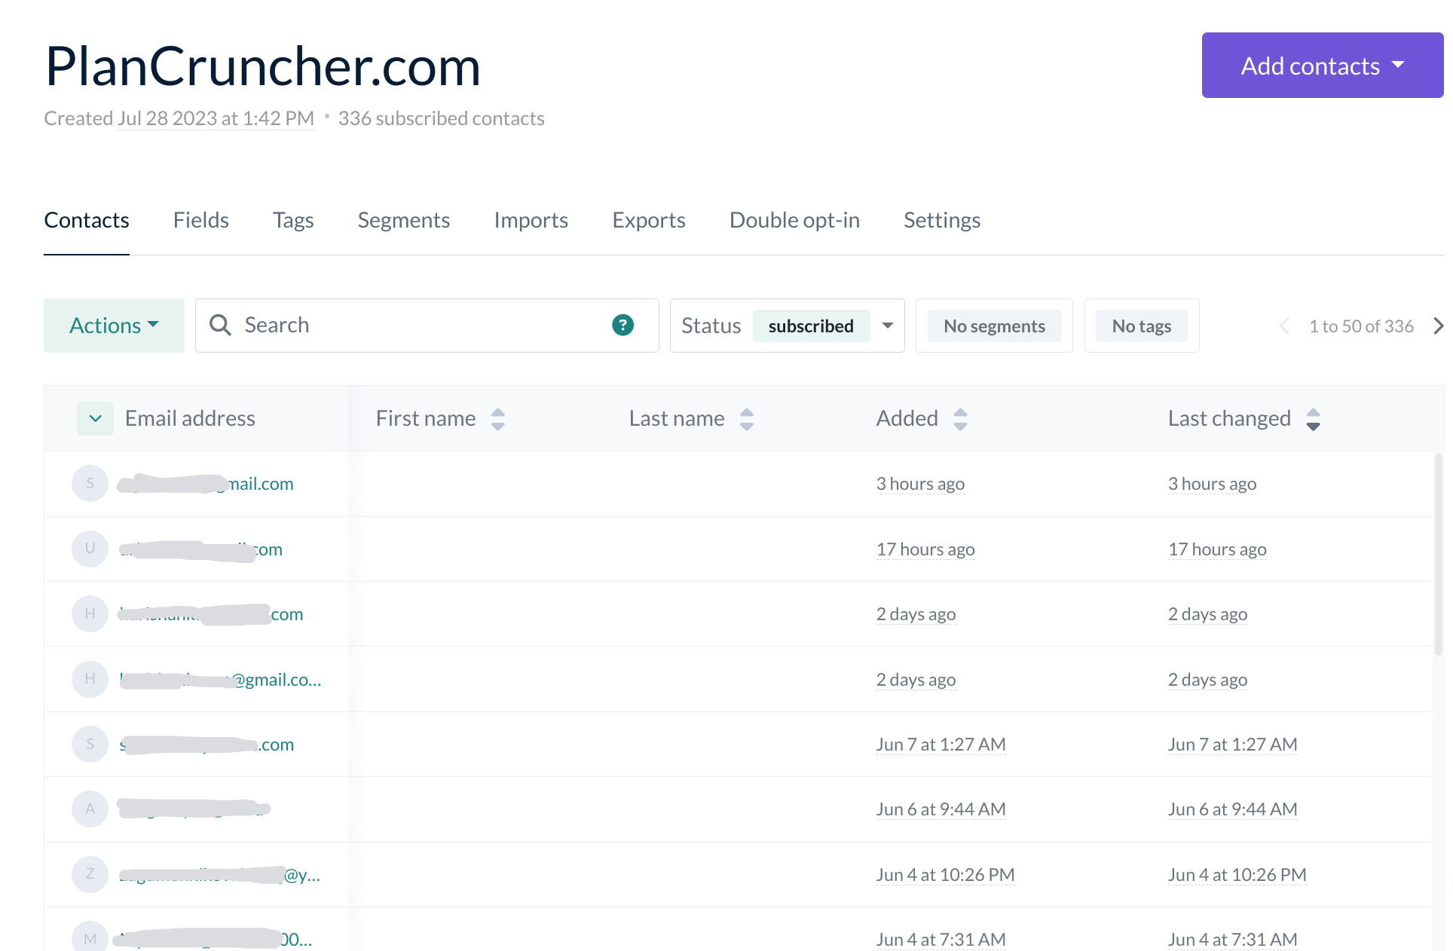Go to next page of contacts

click(x=1438, y=326)
